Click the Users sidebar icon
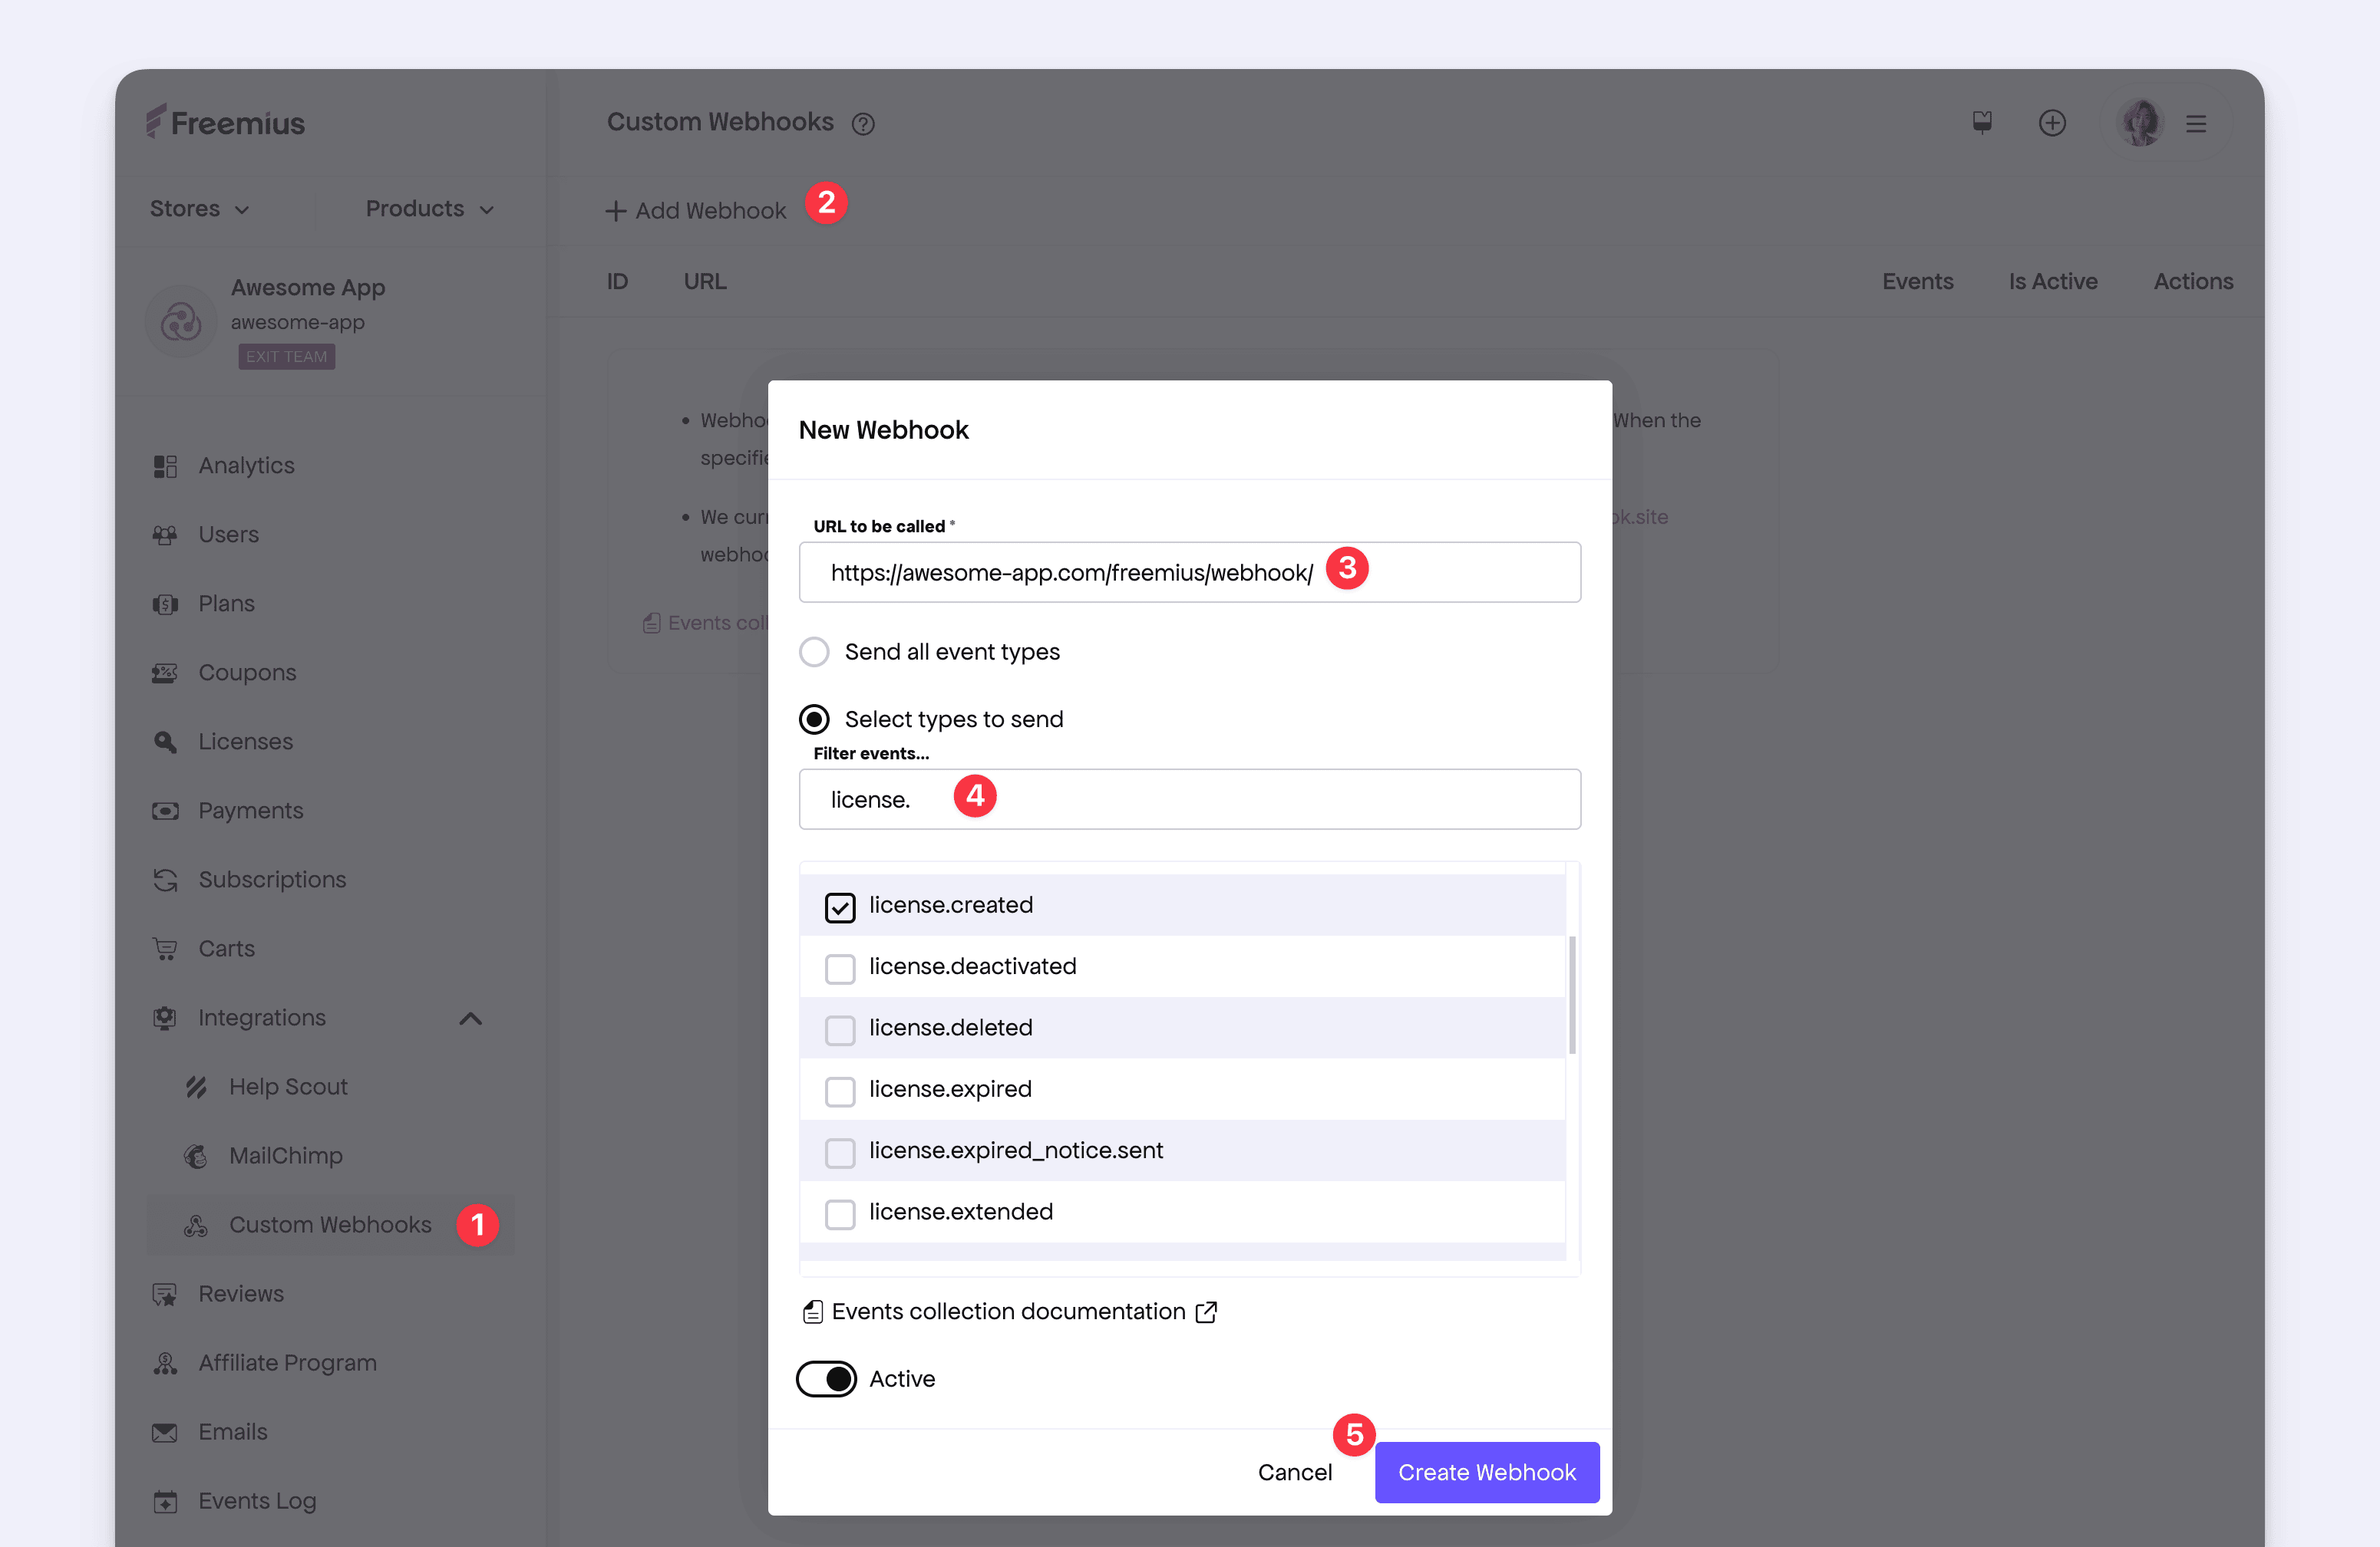 165,535
